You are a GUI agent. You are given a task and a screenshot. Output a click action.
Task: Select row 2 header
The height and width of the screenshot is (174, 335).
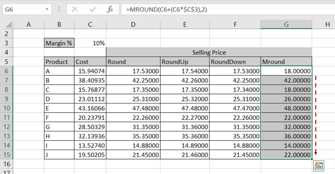7,34
